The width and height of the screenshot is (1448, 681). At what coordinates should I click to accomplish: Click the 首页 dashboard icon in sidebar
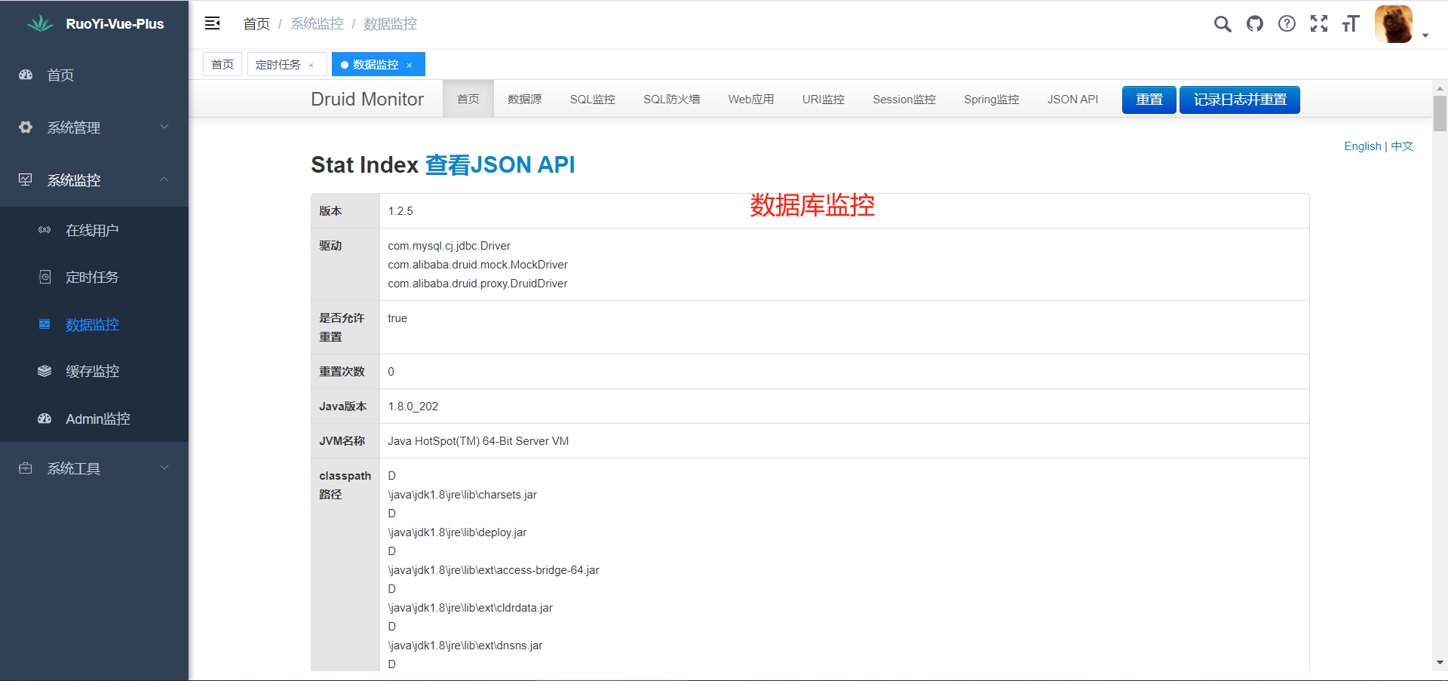26,75
